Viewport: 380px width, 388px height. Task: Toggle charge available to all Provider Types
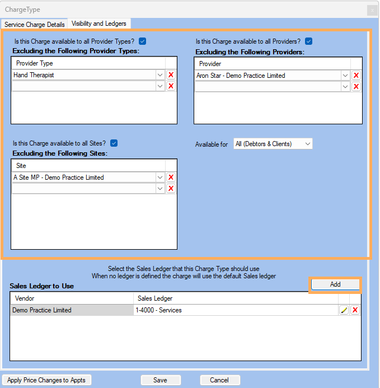(142, 41)
